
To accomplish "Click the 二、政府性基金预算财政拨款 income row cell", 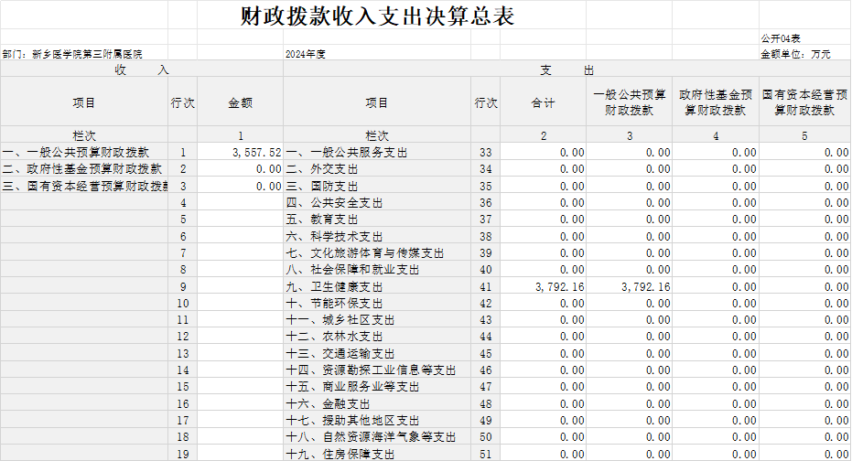I will tap(82, 169).
